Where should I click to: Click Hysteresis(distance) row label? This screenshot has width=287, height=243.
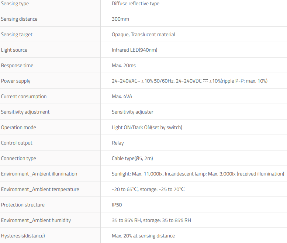tap(23, 236)
